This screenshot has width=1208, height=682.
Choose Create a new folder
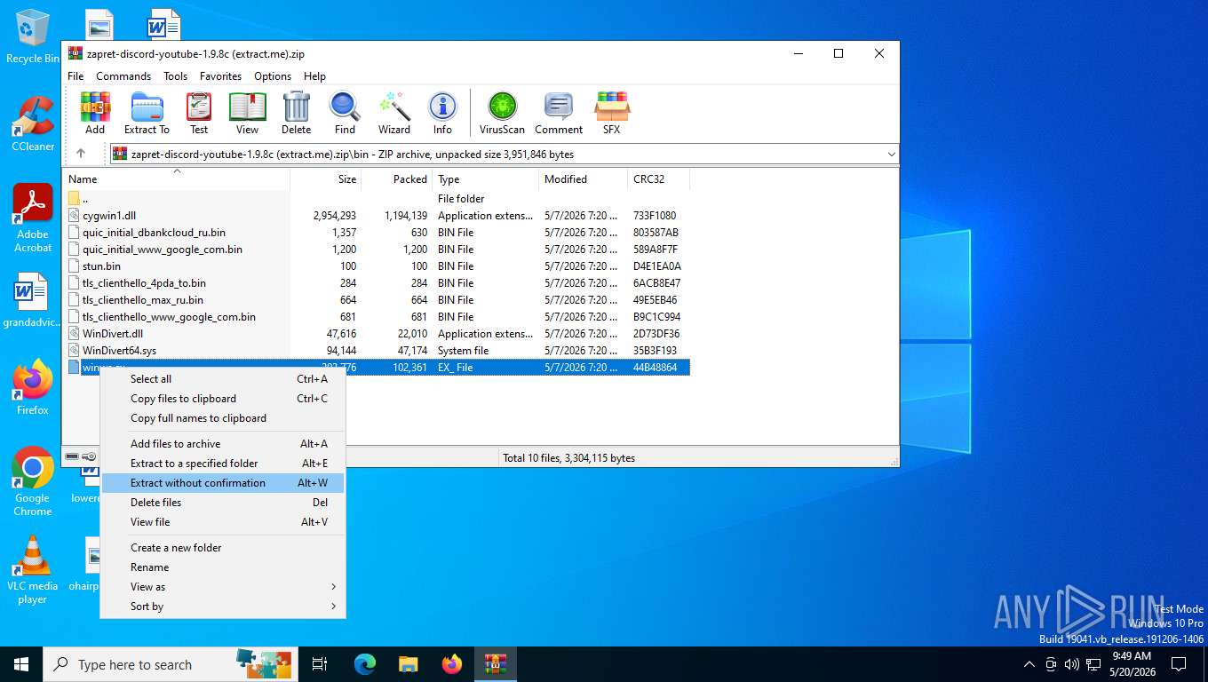tap(223, 548)
